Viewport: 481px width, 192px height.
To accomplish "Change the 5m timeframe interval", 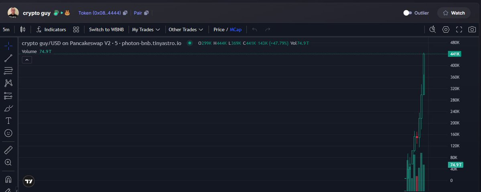I will click(6, 30).
